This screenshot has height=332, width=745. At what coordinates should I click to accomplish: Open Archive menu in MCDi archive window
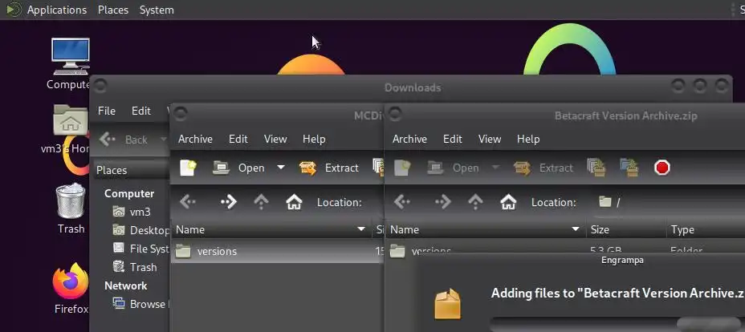[x=195, y=139]
